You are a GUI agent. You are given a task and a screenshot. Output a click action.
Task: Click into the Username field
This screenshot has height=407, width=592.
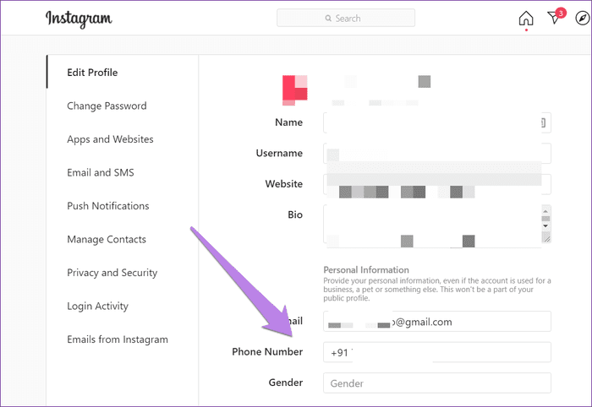pos(437,154)
